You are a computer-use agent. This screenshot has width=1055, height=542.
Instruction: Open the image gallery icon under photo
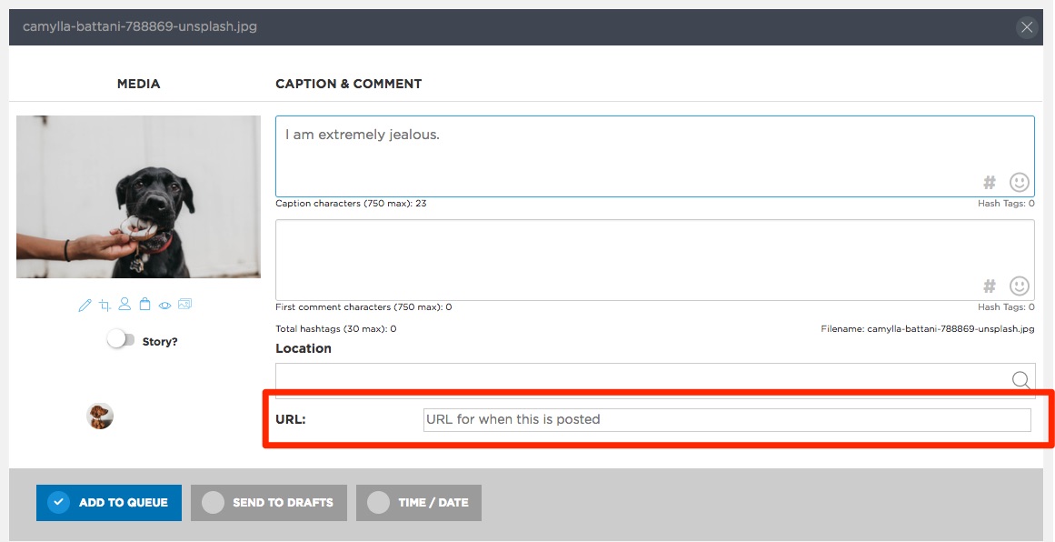coord(185,305)
